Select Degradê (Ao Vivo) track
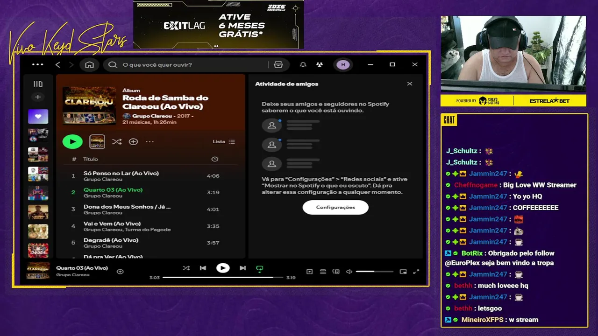The height and width of the screenshot is (336, 598). (x=150, y=243)
